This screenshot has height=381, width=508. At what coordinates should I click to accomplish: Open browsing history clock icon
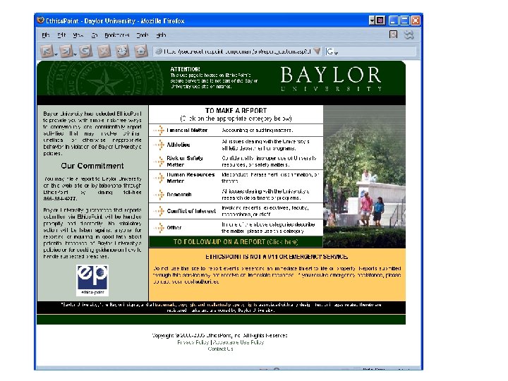123,51
